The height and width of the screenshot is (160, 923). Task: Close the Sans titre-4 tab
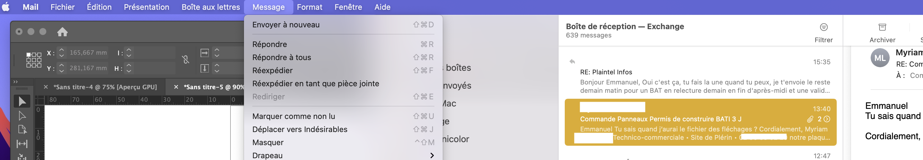(x=46, y=87)
